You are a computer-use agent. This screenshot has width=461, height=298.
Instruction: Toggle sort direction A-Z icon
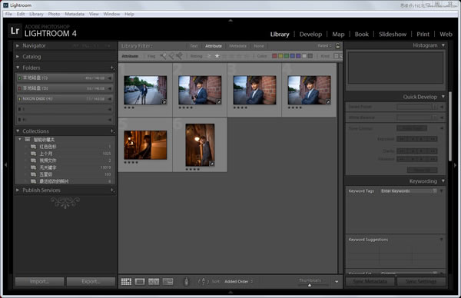click(203, 282)
